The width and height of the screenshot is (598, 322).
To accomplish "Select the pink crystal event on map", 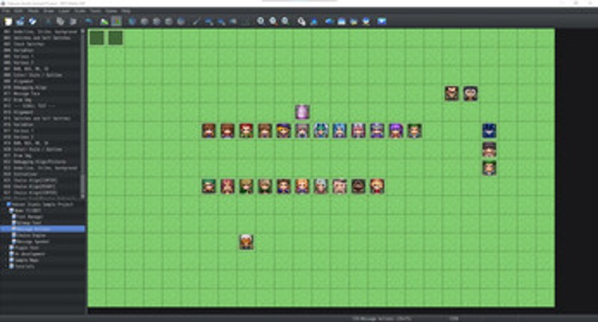I will (302, 112).
